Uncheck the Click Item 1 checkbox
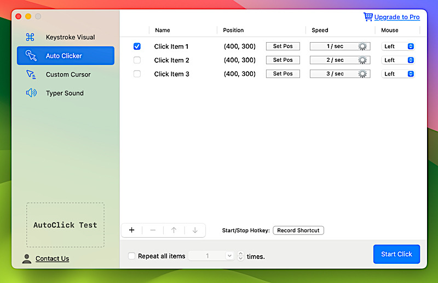Screen dimensions: 438x283 point(137,46)
